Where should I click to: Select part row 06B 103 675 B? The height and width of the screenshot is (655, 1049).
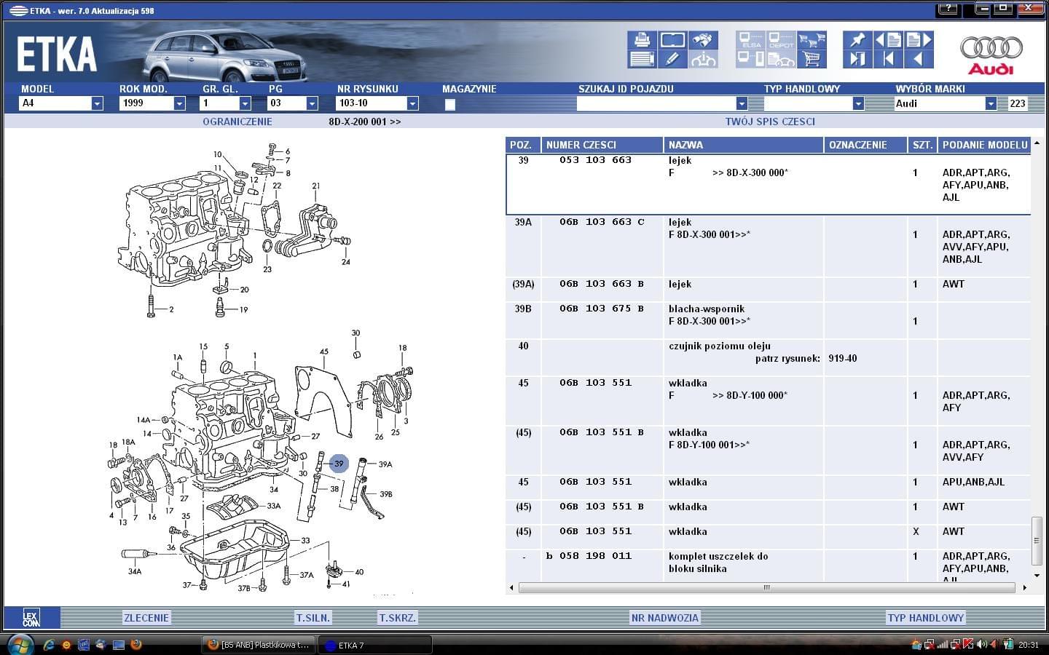[769, 320]
